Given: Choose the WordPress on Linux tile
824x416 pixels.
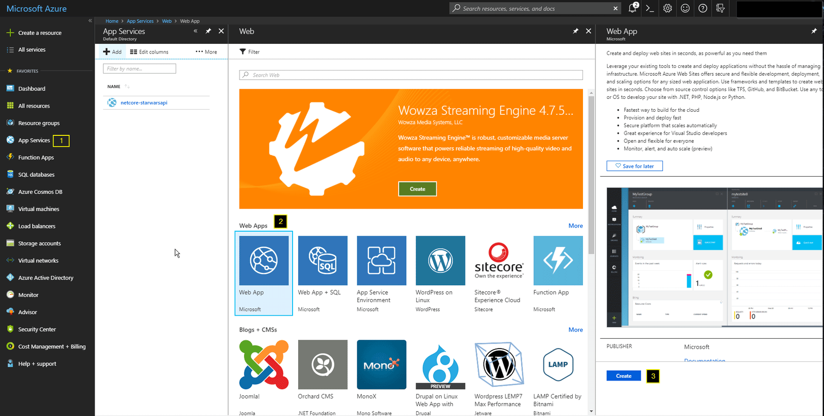Looking at the screenshot, I should point(440,273).
